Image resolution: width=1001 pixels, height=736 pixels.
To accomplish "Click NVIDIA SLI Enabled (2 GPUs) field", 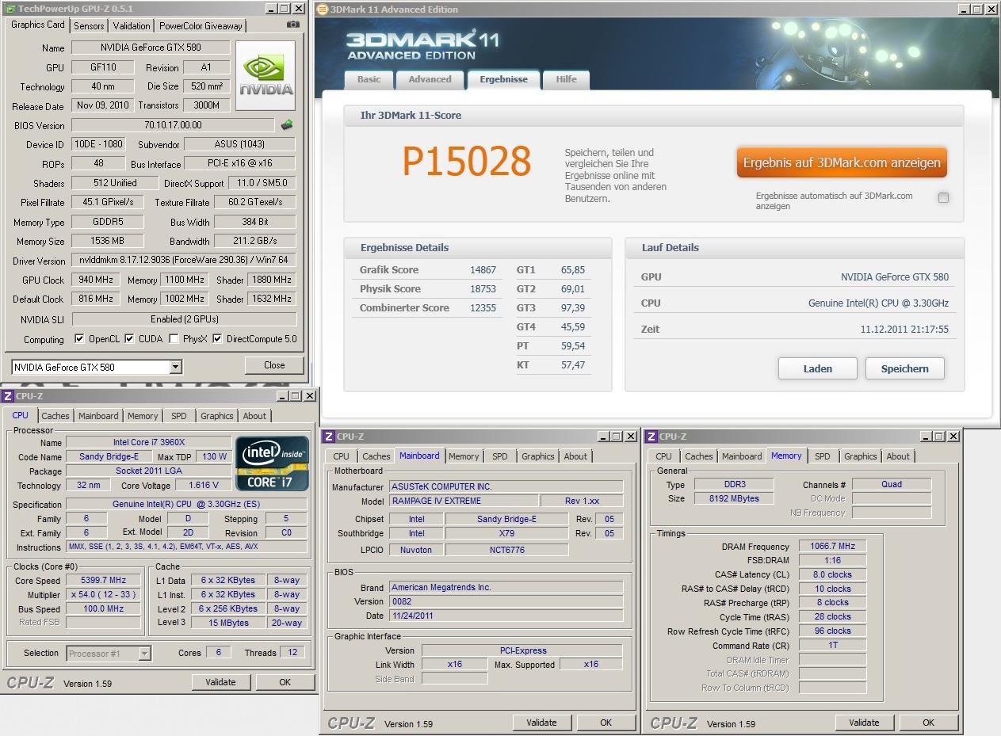I will click(x=184, y=319).
